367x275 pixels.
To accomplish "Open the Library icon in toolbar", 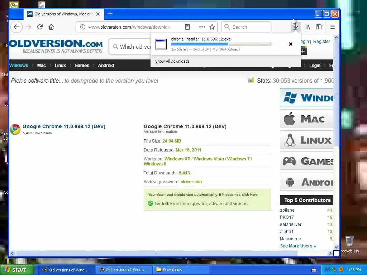I will point(307,27).
